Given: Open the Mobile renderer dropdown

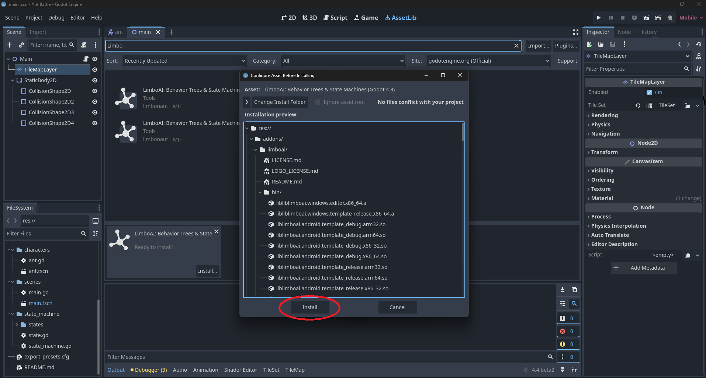Looking at the screenshot, I should (x=691, y=18).
